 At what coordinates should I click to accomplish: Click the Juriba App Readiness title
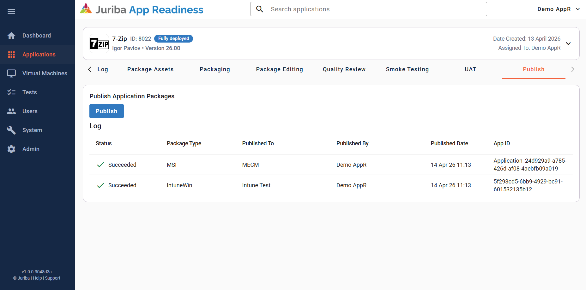click(x=149, y=9)
